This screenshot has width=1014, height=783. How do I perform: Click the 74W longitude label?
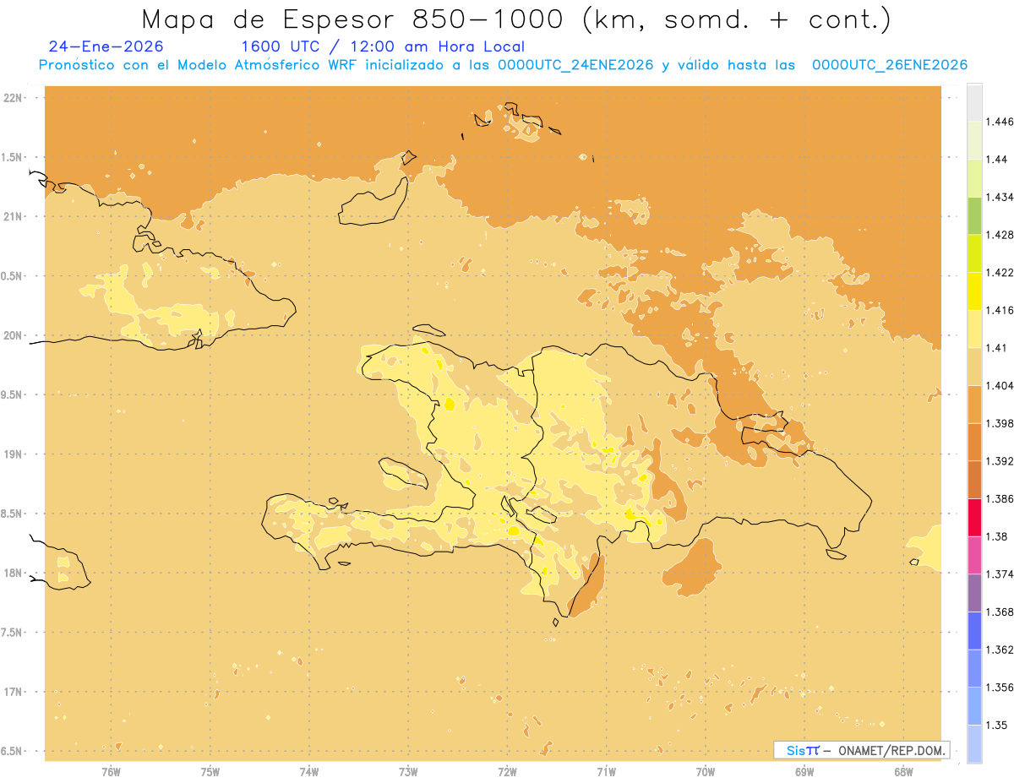(309, 772)
